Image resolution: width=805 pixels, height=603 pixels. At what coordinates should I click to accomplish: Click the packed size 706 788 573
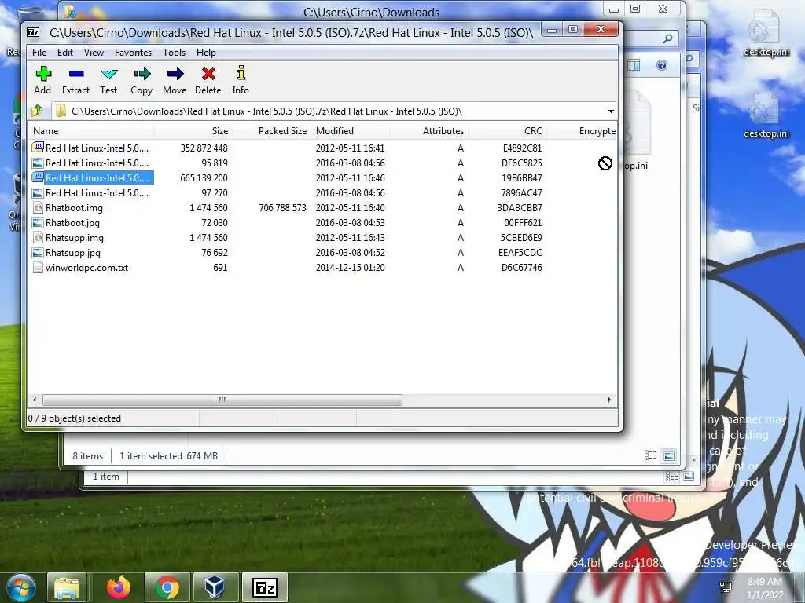[x=282, y=207]
